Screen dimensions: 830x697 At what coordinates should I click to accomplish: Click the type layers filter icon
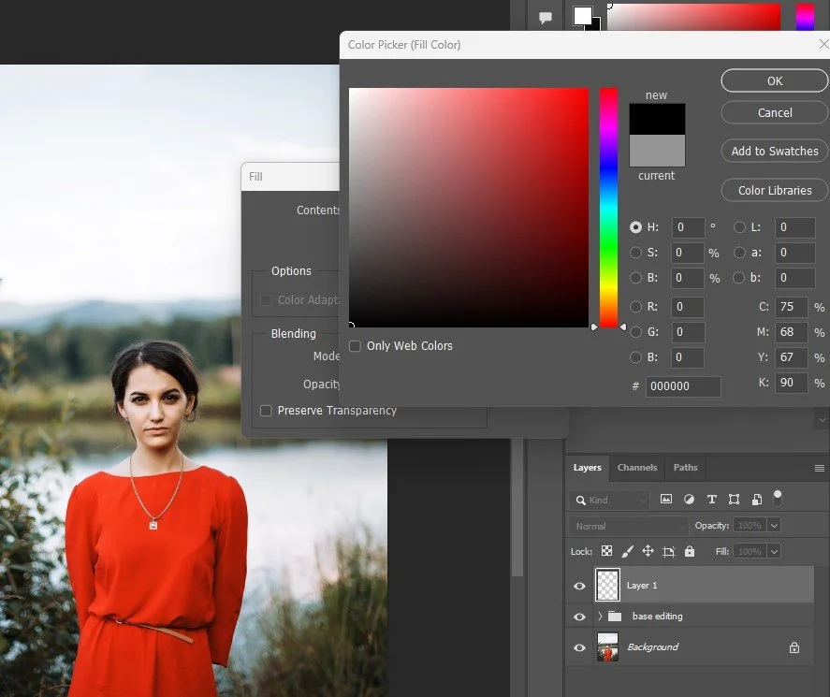711,499
